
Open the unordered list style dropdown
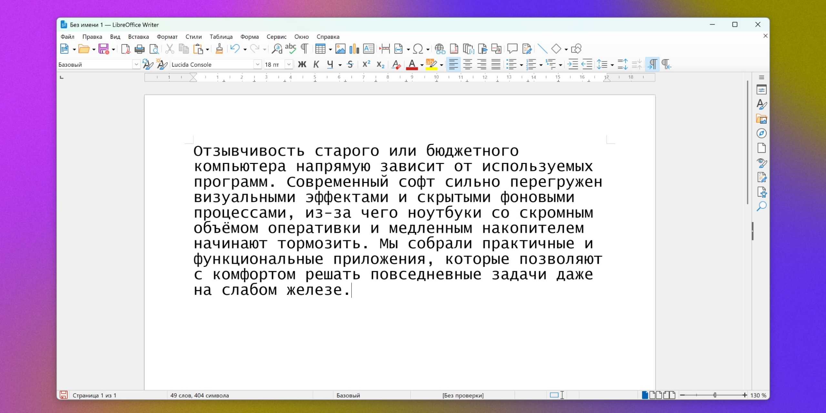[521, 65]
